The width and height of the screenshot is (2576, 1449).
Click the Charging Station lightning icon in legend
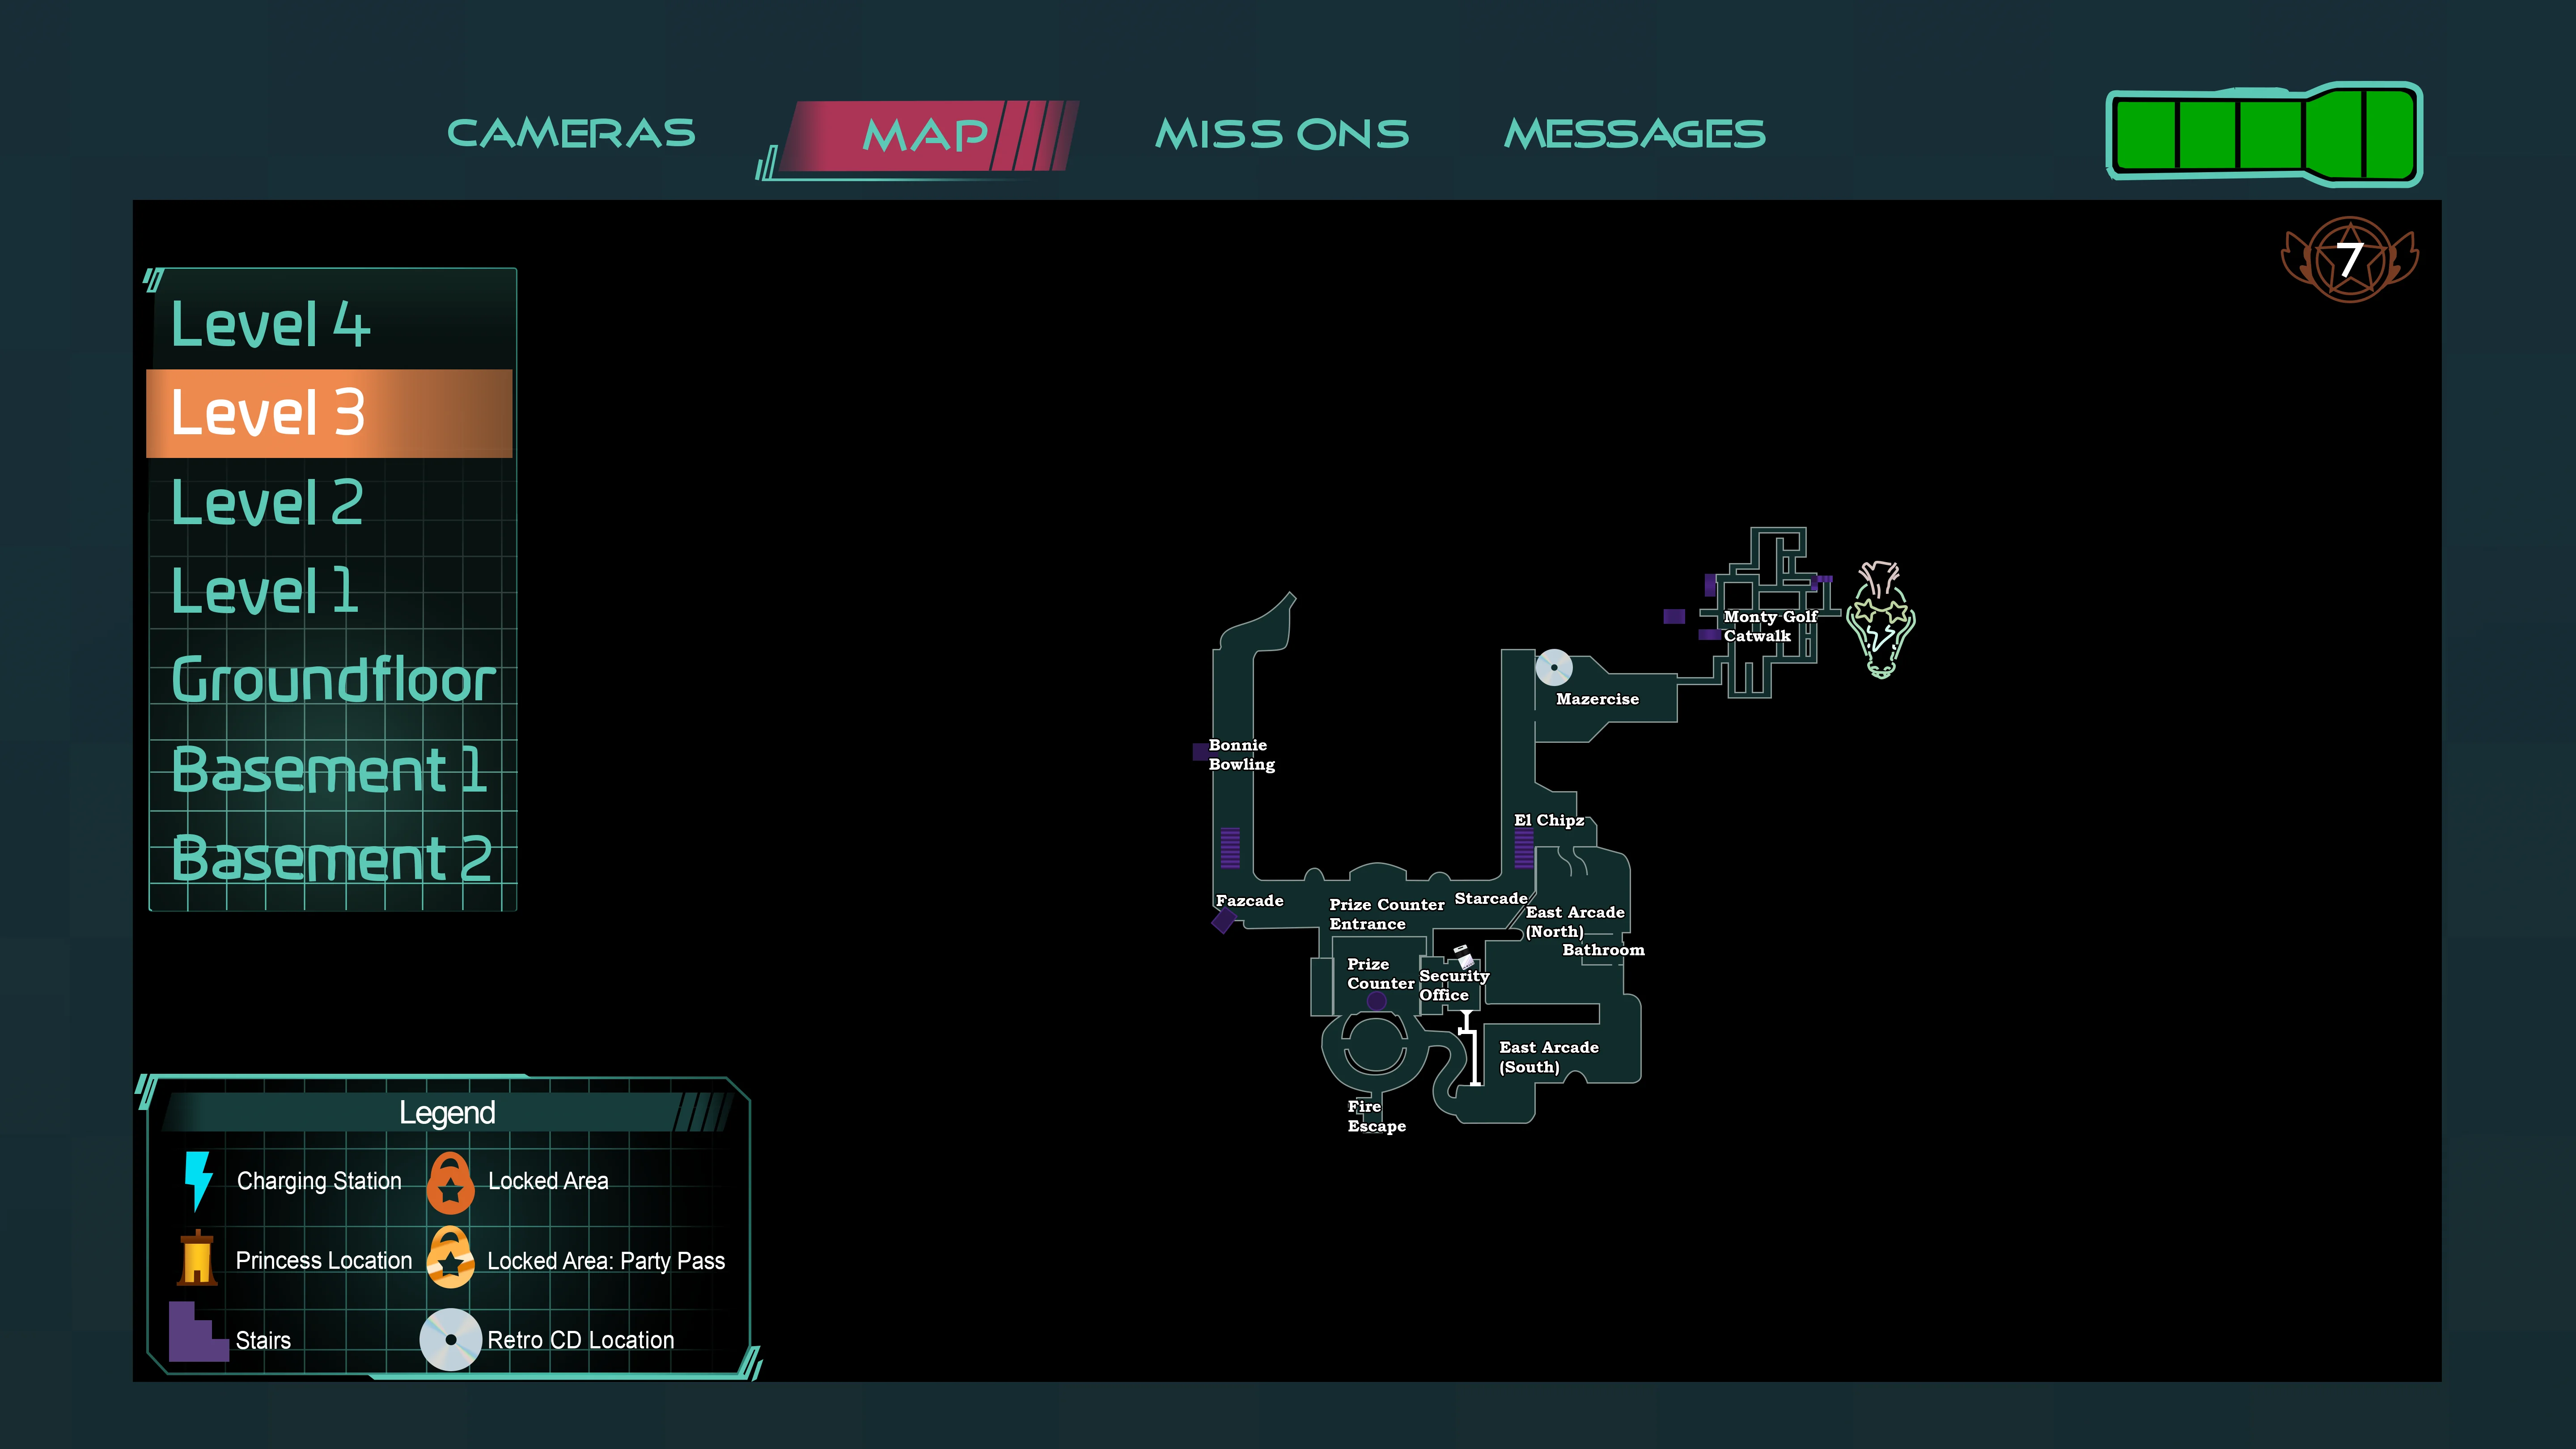(198, 1181)
